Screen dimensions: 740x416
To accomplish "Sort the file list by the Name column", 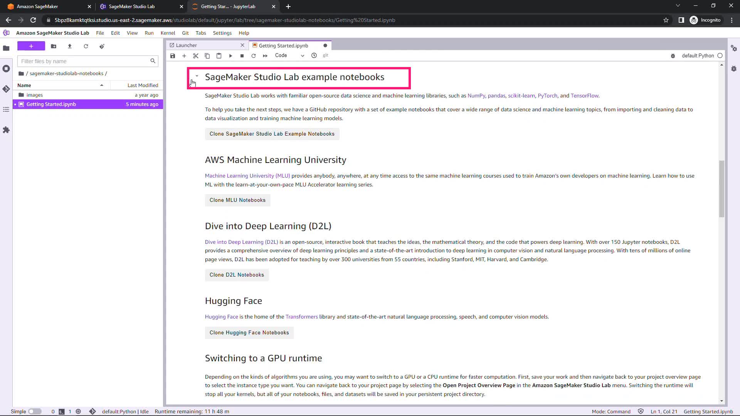I will [24, 85].
